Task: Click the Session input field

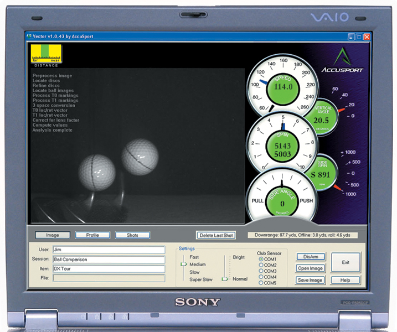Action: 109,259
